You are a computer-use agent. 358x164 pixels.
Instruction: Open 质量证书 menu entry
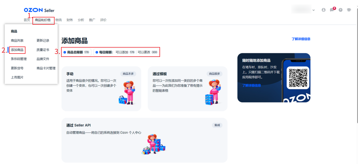43,50
